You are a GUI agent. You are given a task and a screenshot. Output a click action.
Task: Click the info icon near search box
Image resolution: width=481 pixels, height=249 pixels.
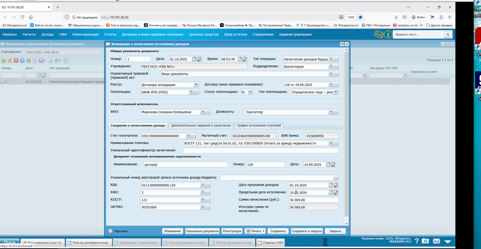coord(388,34)
